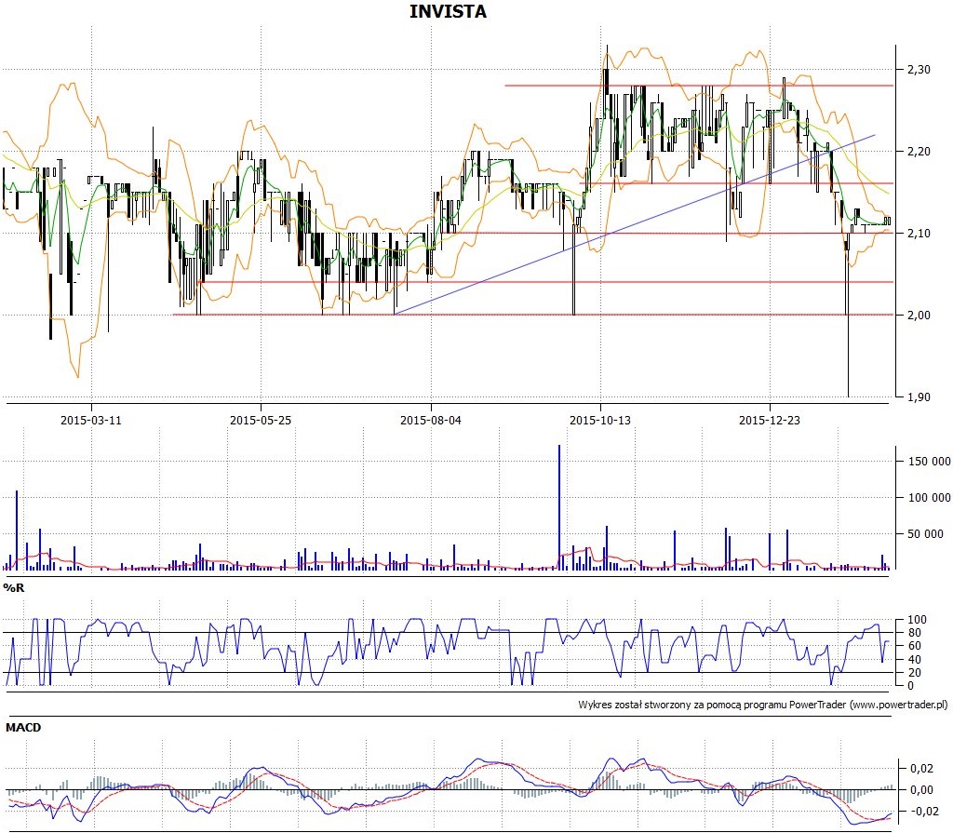Viewport: 953px width, 833px height.
Task: Select the 2015-12-23 date label
Action: (x=770, y=420)
